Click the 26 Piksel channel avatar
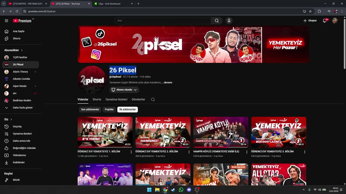Viewport: 346px width, 194px height. (x=92, y=80)
